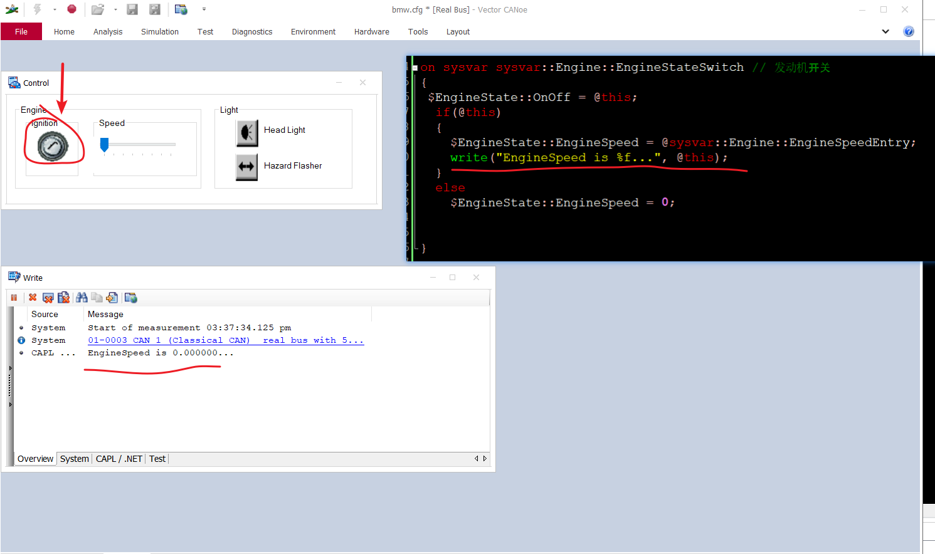Screen dimensions: 935x554
Task: Click the export log icon in Write toolbar
Action: click(x=112, y=298)
